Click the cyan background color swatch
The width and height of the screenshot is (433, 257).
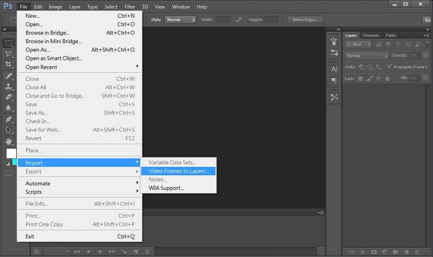[x=15, y=162]
